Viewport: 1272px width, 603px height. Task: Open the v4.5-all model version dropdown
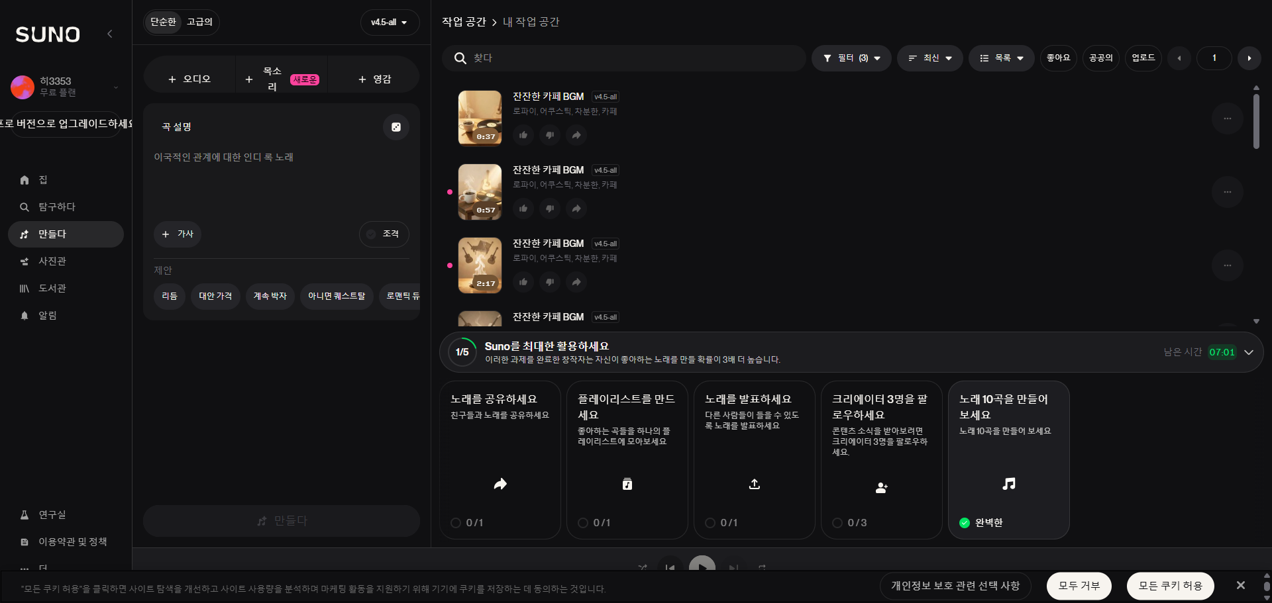pyautogui.click(x=390, y=23)
